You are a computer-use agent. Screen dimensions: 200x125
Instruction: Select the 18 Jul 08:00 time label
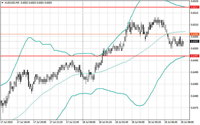pos(187,122)
